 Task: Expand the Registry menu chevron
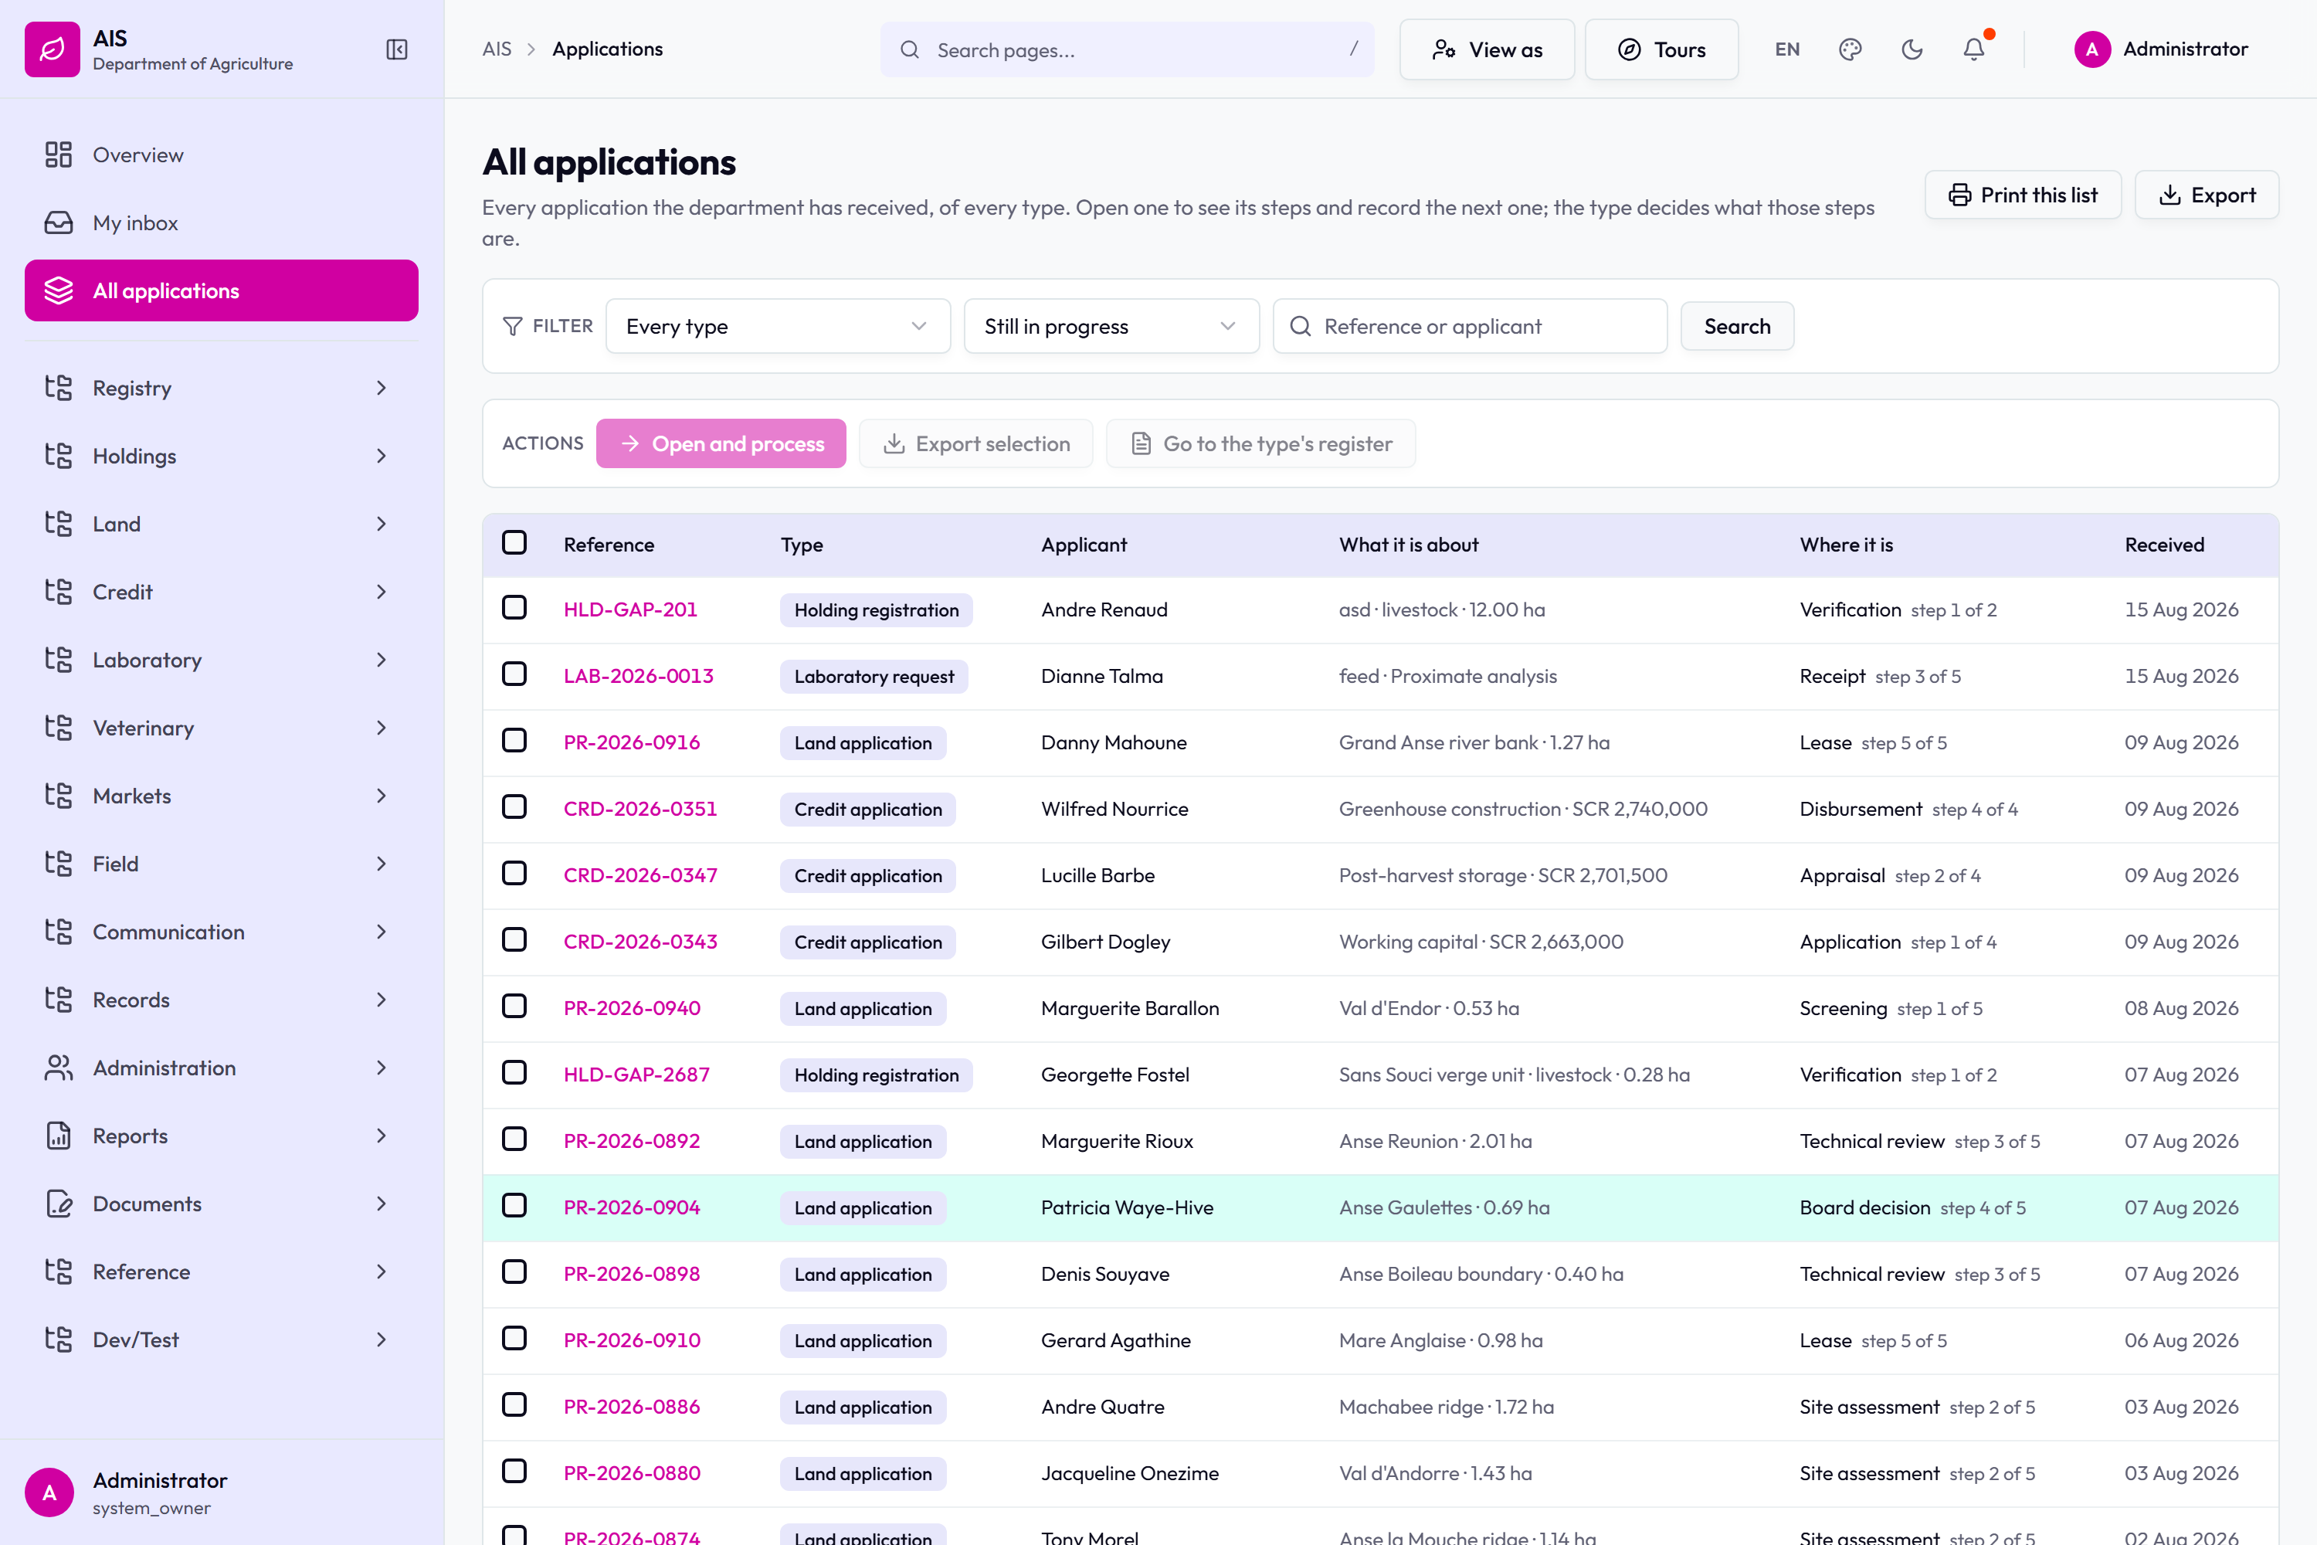tap(382, 389)
